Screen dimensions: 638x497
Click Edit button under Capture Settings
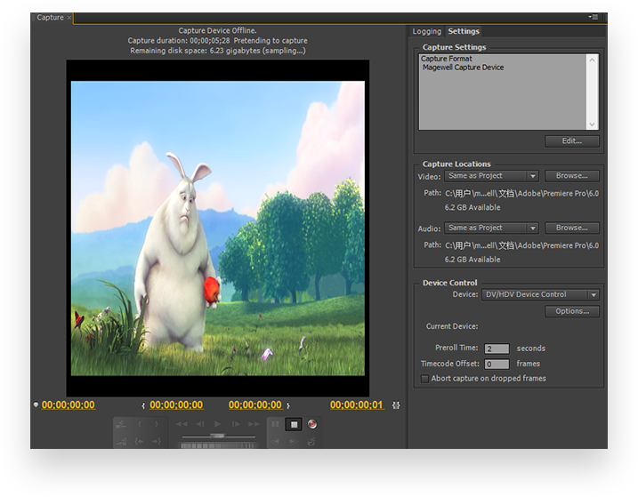click(571, 141)
